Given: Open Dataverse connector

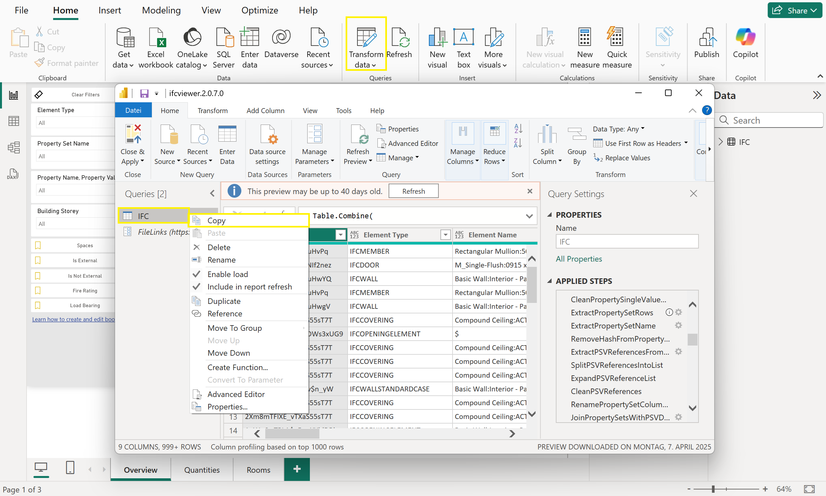Looking at the screenshot, I should click(x=281, y=44).
